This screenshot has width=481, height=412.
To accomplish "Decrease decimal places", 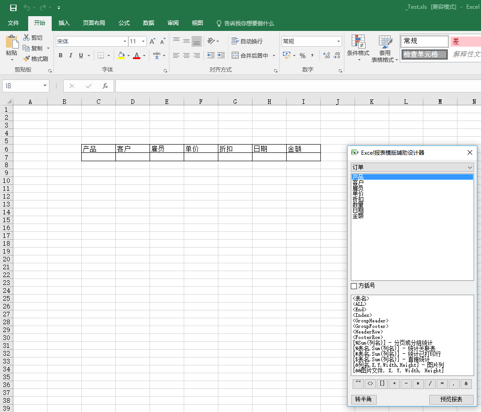I will point(337,55).
